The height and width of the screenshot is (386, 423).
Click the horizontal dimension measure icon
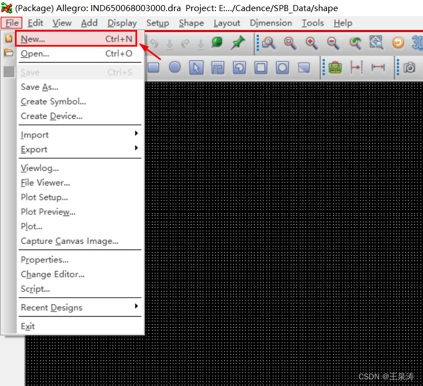click(378, 67)
